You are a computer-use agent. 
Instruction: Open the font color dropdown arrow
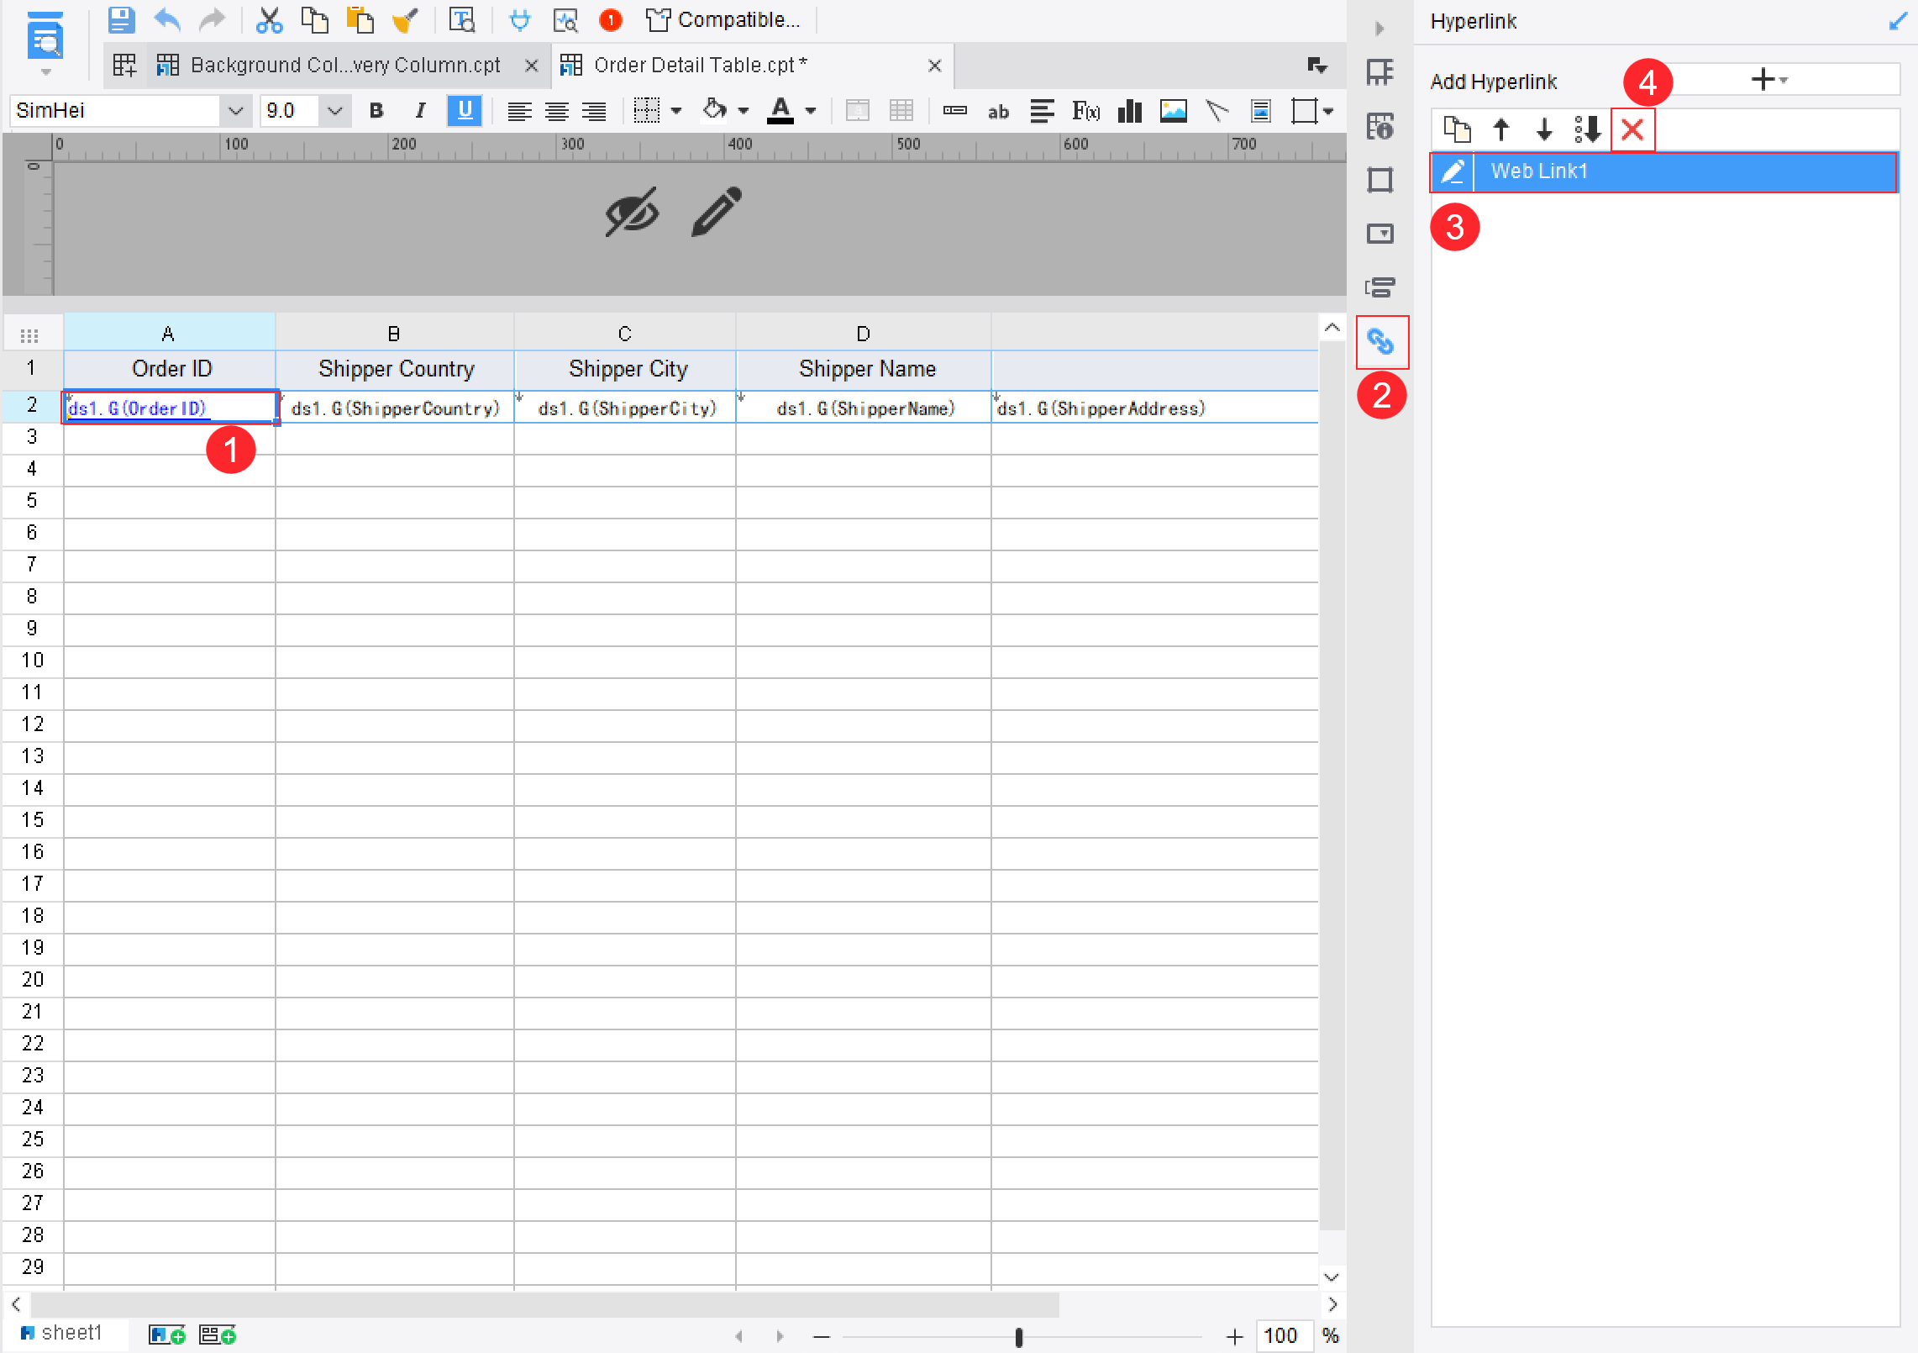pyautogui.click(x=811, y=111)
